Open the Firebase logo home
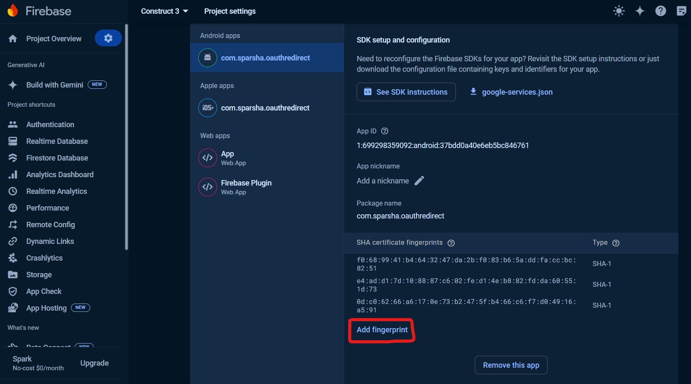Screen dimensions: 691x384 (x=39, y=11)
